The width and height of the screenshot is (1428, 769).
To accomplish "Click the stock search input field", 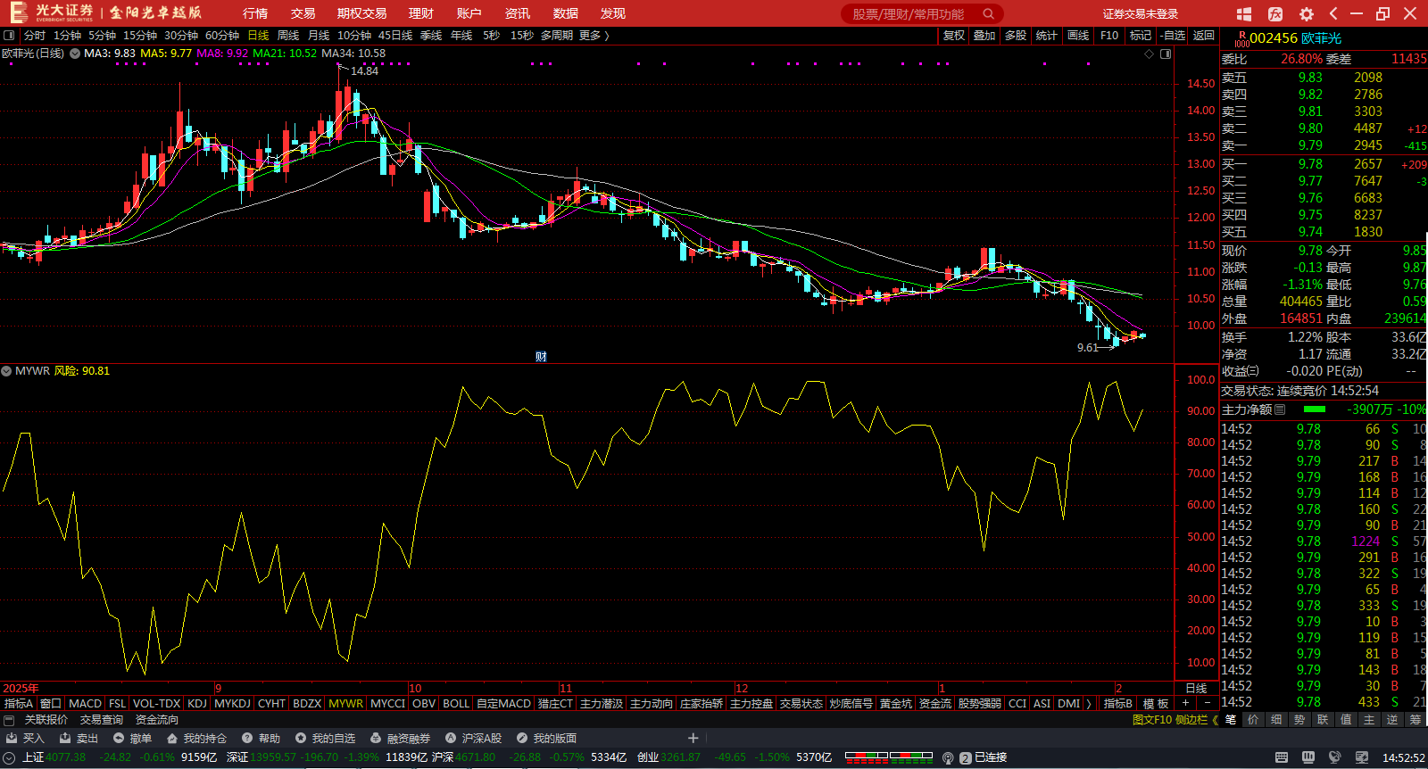I will [x=910, y=13].
